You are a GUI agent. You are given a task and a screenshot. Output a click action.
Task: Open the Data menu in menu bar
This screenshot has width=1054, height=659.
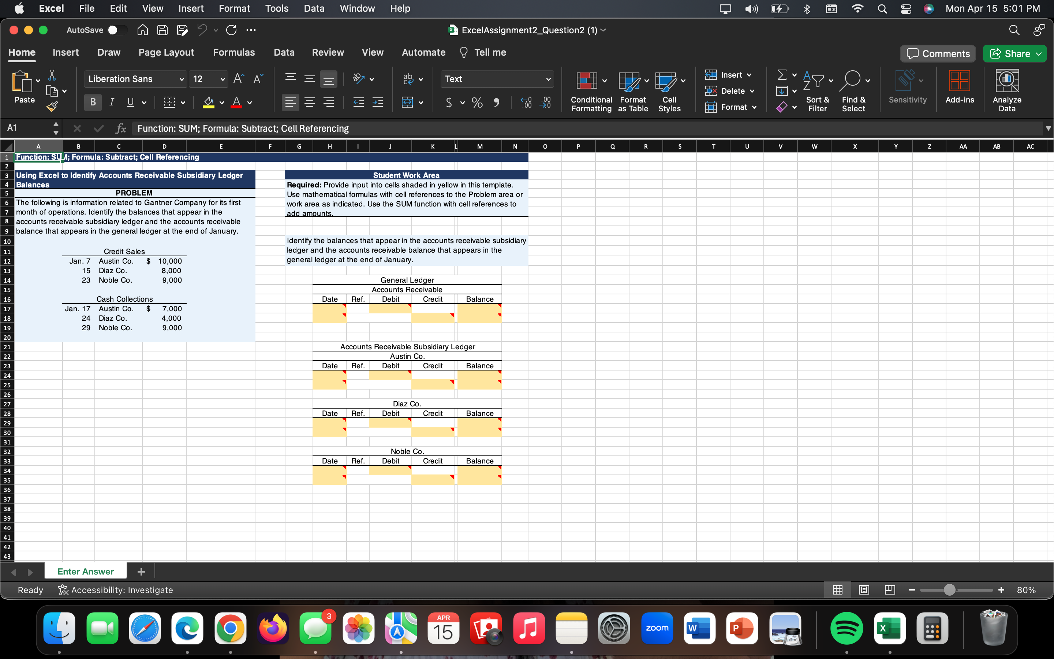coord(314,8)
